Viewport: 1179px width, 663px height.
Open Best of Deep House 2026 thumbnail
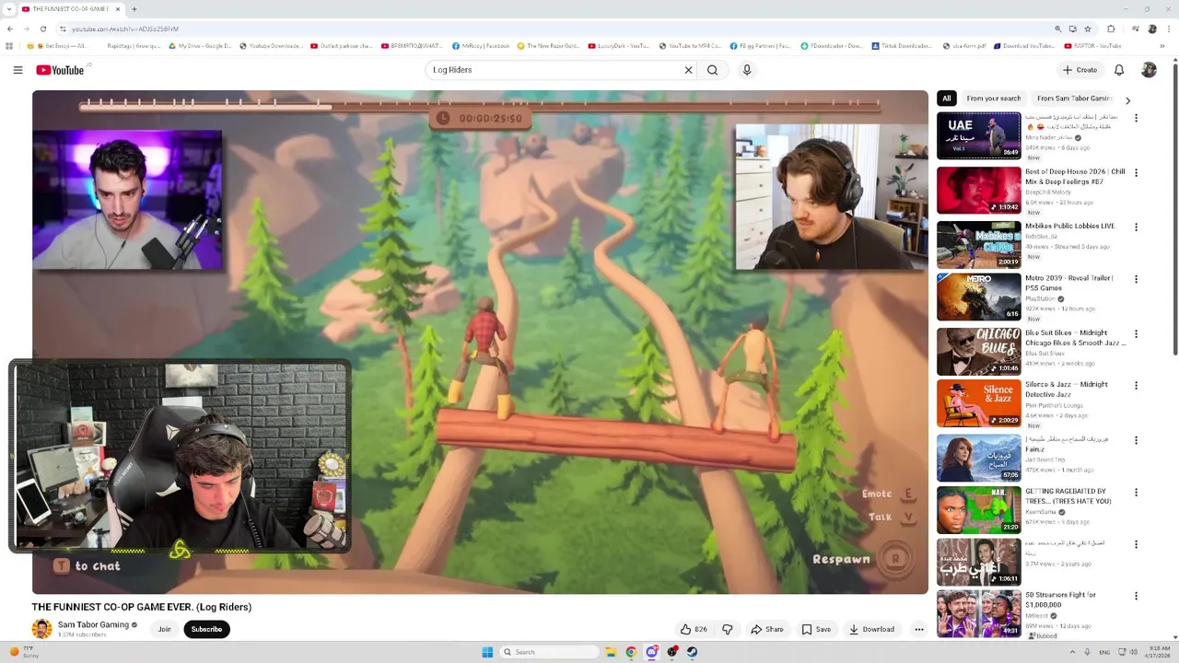(x=978, y=190)
